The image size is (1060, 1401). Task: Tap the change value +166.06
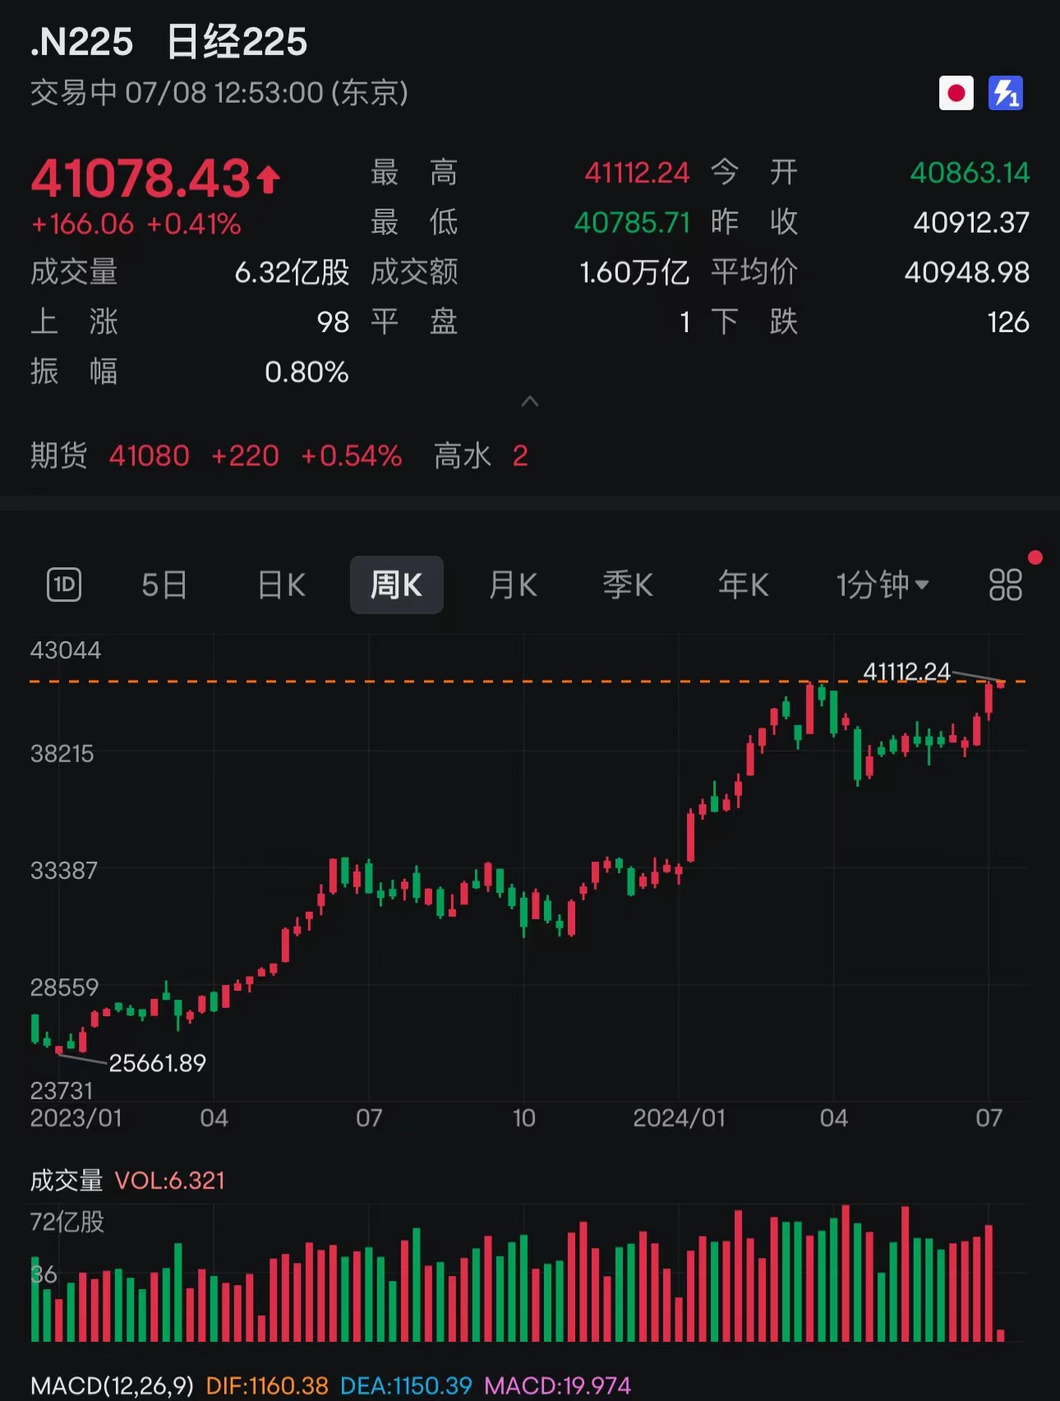point(82,224)
